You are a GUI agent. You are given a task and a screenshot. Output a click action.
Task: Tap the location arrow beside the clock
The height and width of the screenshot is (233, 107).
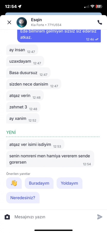point(20,6)
